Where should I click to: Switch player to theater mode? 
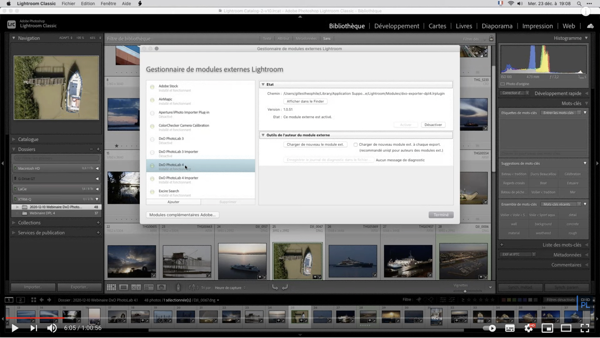pyautogui.click(x=566, y=328)
